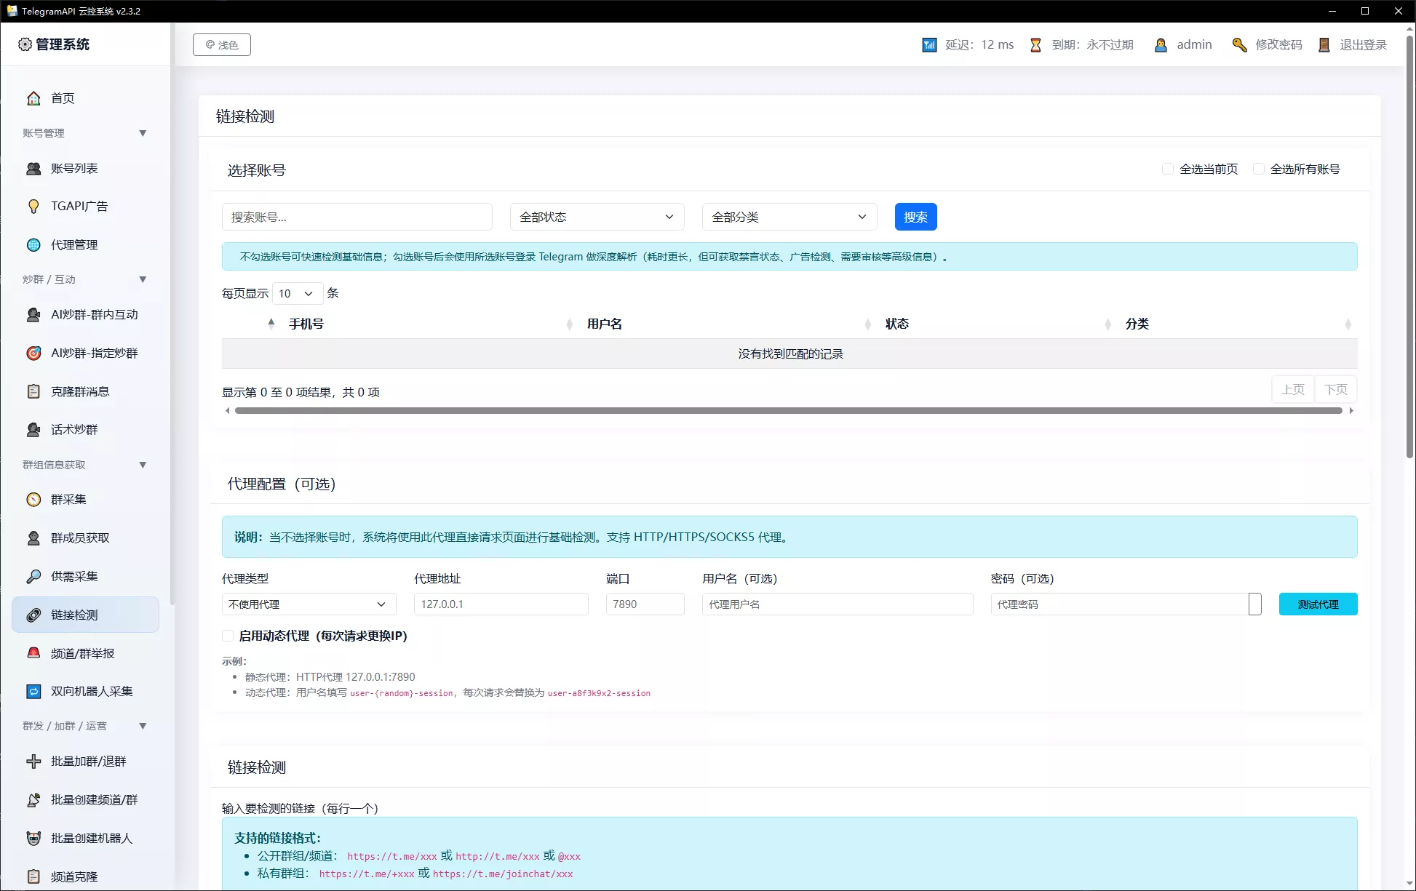Open the 代理类型 不使用代理 dropdown

click(x=309, y=604)
